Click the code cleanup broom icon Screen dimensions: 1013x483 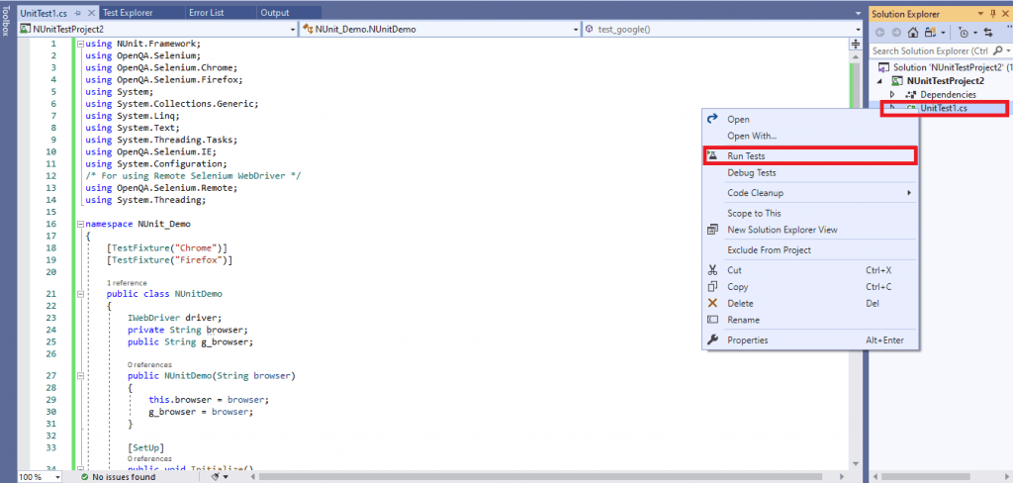(x=215, y=477)
